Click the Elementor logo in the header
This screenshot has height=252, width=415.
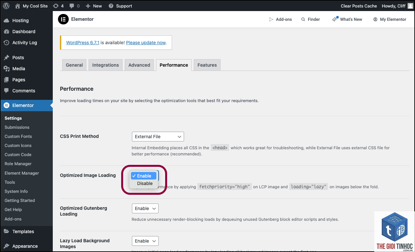64,19
